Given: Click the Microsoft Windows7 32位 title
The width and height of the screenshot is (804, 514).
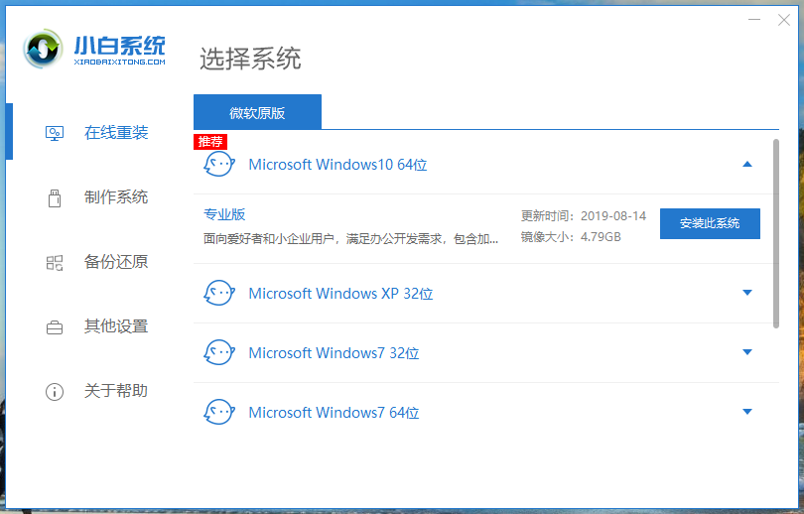Looking at the screenshot, I should [x=334, y=352].
